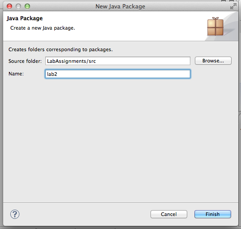
Task: Focus the Source folder text field
Action: [x=118, y=61]
